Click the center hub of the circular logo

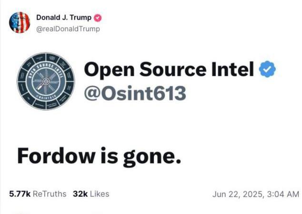pyautogui.click(x=46, y=82)
